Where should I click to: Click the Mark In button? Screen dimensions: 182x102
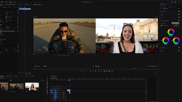coord(84,71)
